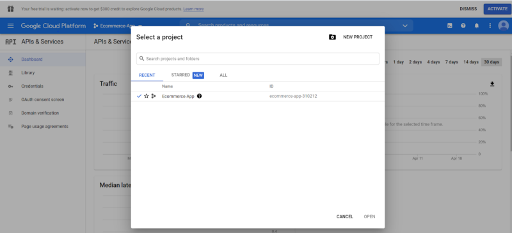Click OPEN in the project dialog
Image resolution: width=512 pixels, height=233 pixels.
[x=369, y=216]
